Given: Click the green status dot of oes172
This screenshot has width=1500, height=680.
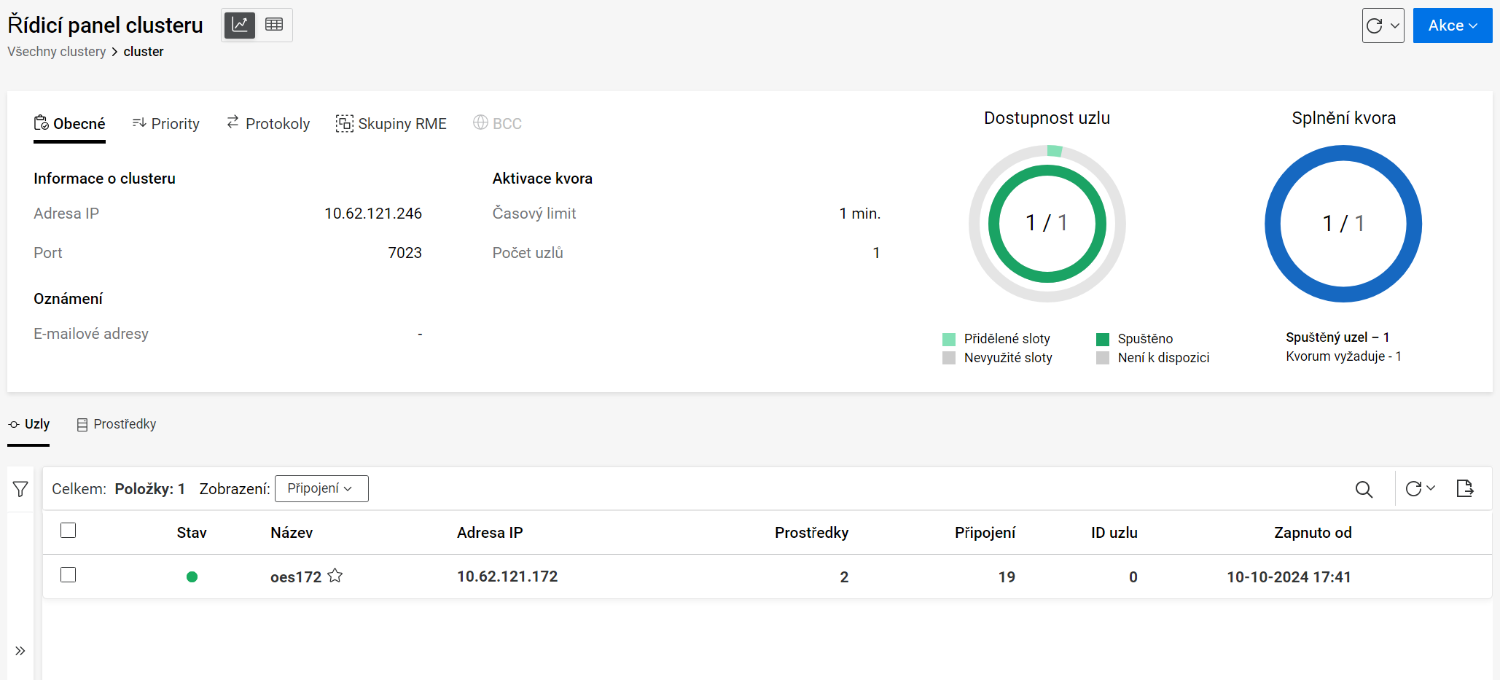Looking at the screenshot, I should click(x=192, y=577).
